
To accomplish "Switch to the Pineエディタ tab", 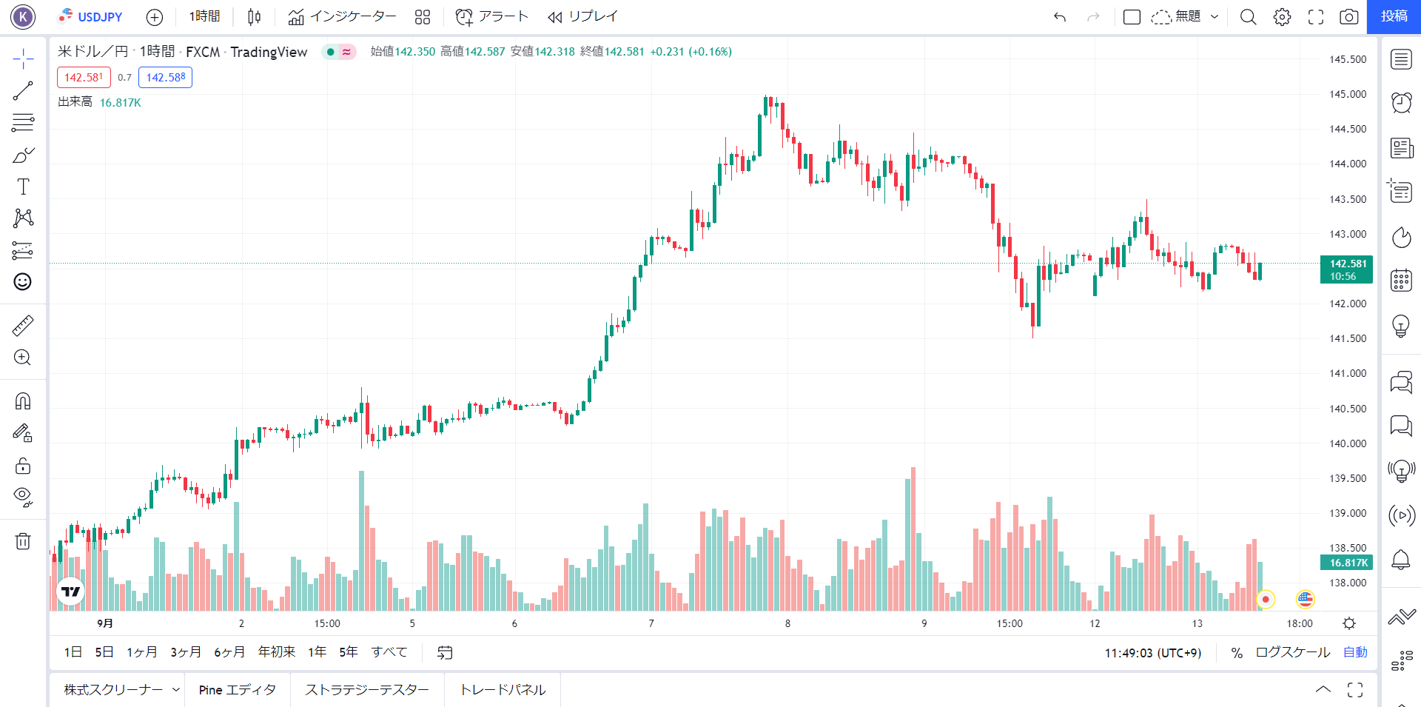I will 235,689.
